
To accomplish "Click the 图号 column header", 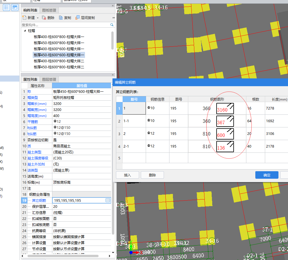I will (178, 99).
